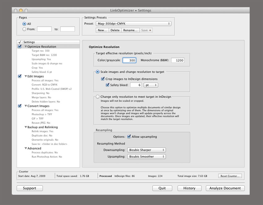Click 'Upsampling: Yes' sidebar entry
263x205 pixels.
41,59
